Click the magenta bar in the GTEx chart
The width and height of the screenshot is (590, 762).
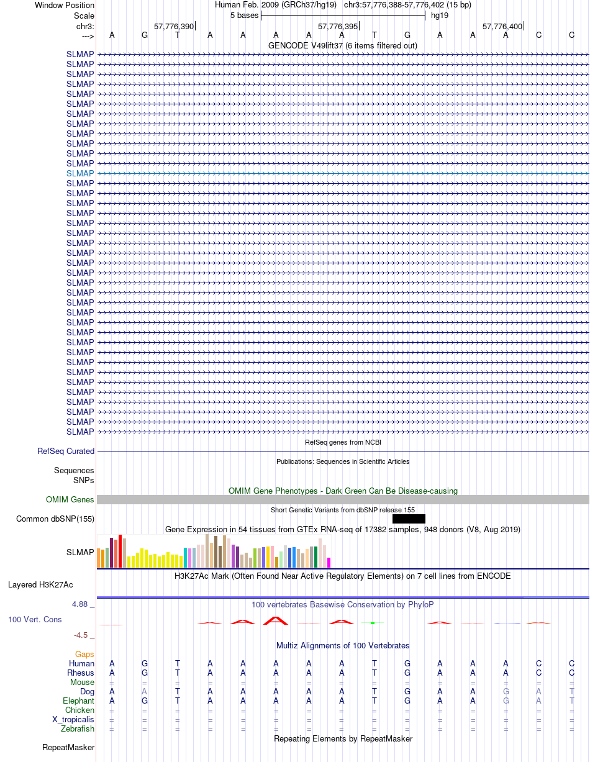pos(329,562)
